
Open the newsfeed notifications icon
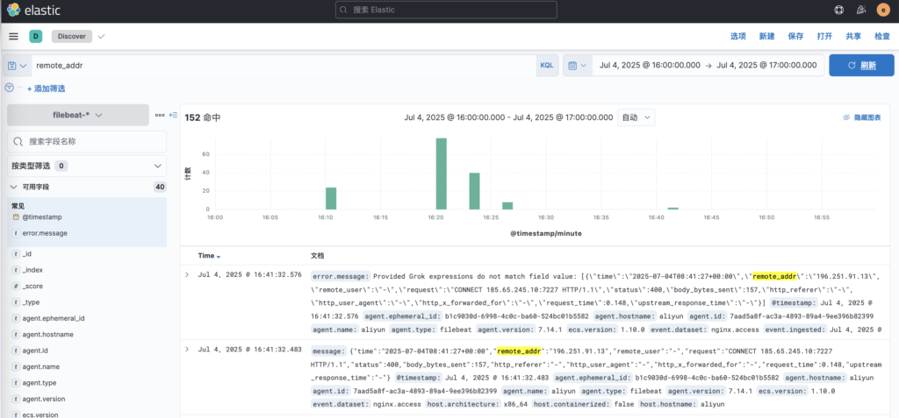[860, 10]
